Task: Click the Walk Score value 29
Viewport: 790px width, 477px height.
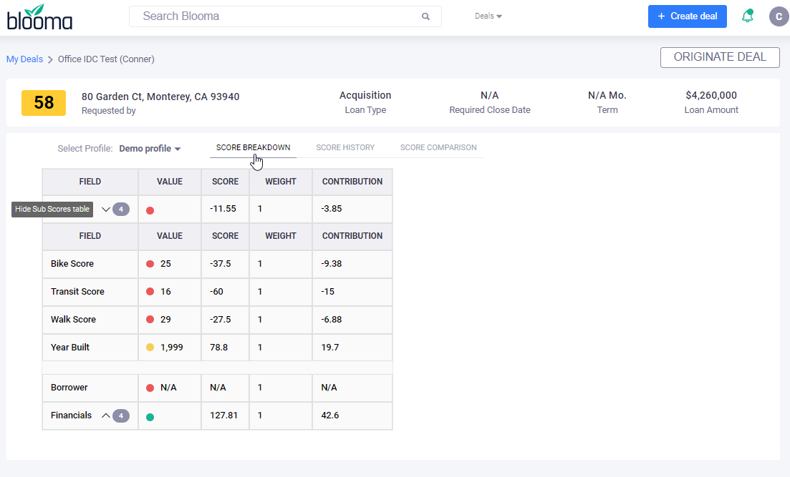Action: (165, 319)
